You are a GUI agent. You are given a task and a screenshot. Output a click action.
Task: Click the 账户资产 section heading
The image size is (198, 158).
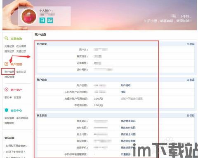(x=16, y=90)
